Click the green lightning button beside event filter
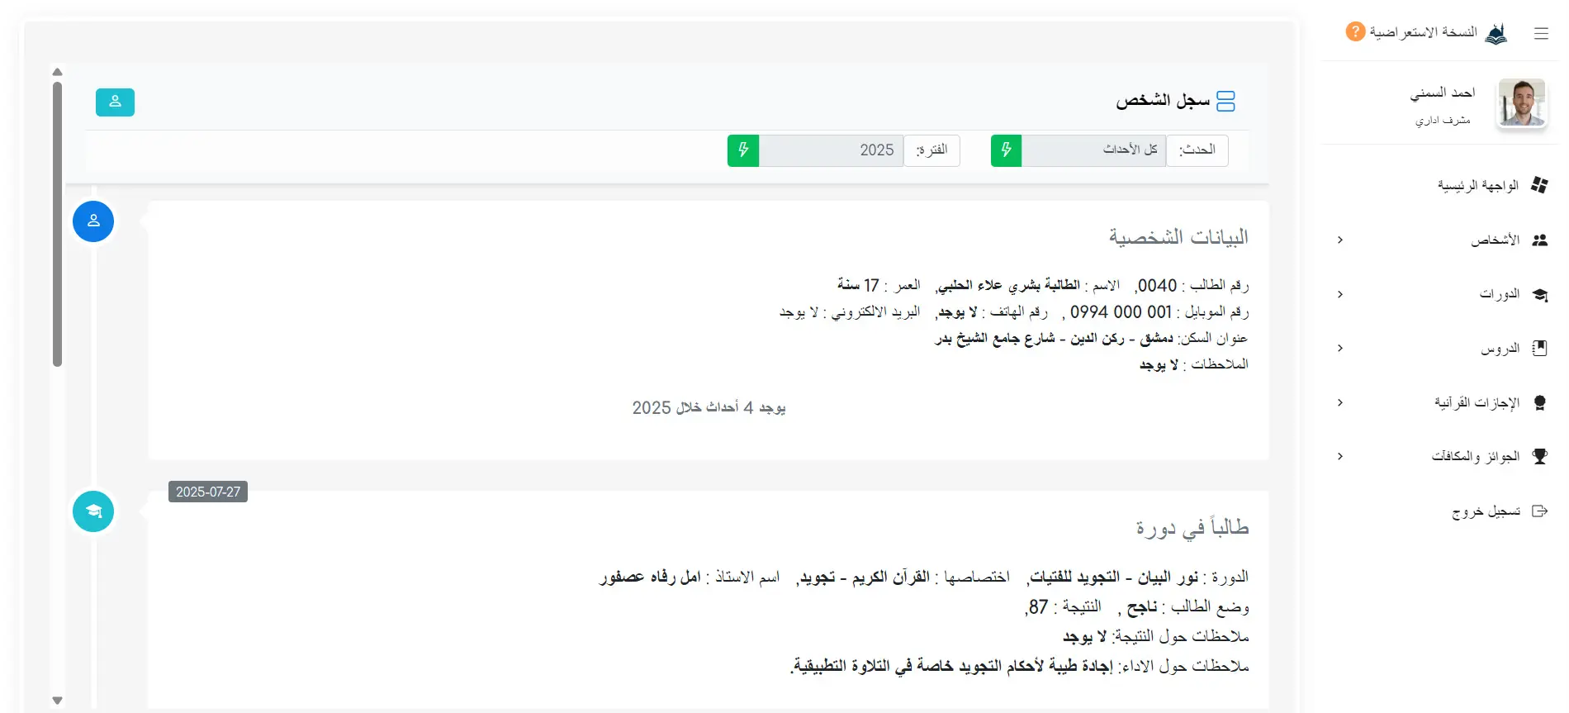Viewport: 1569px width, 713px height. click(x=1006, y=150)
